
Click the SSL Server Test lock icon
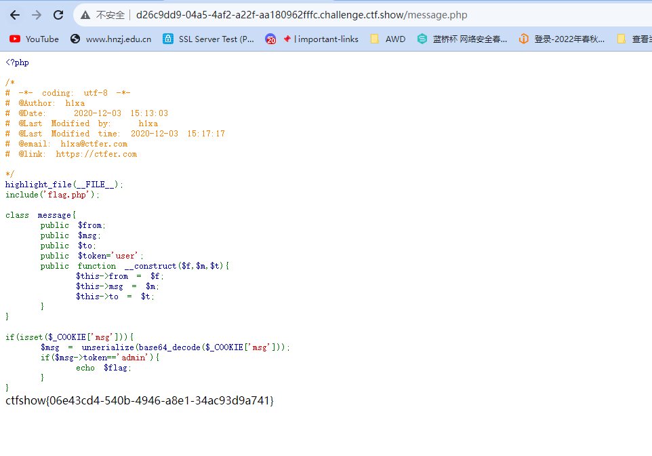point(168,39)
